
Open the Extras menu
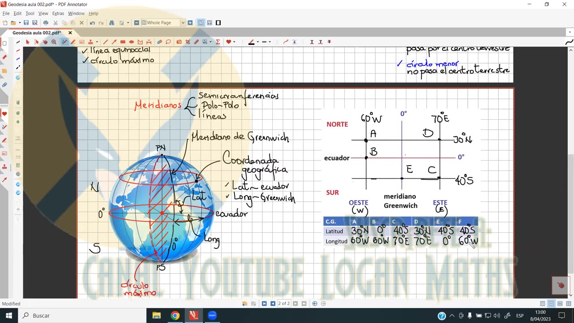(x=58, y=13)
